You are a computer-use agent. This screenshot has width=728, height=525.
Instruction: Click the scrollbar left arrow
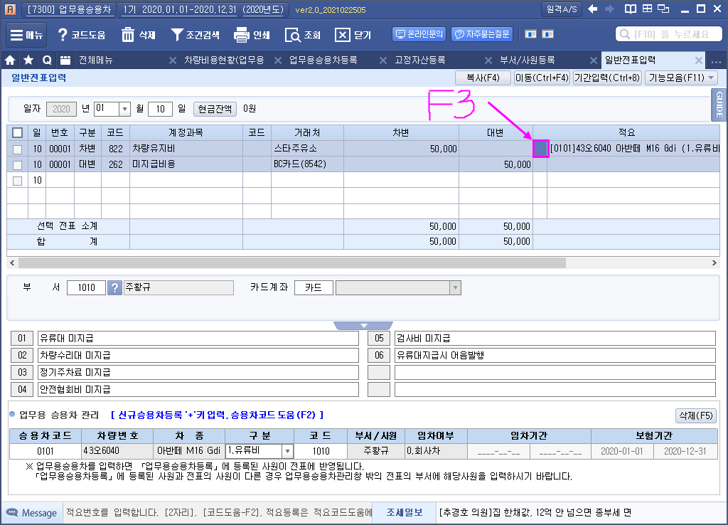tap(12, 263)
